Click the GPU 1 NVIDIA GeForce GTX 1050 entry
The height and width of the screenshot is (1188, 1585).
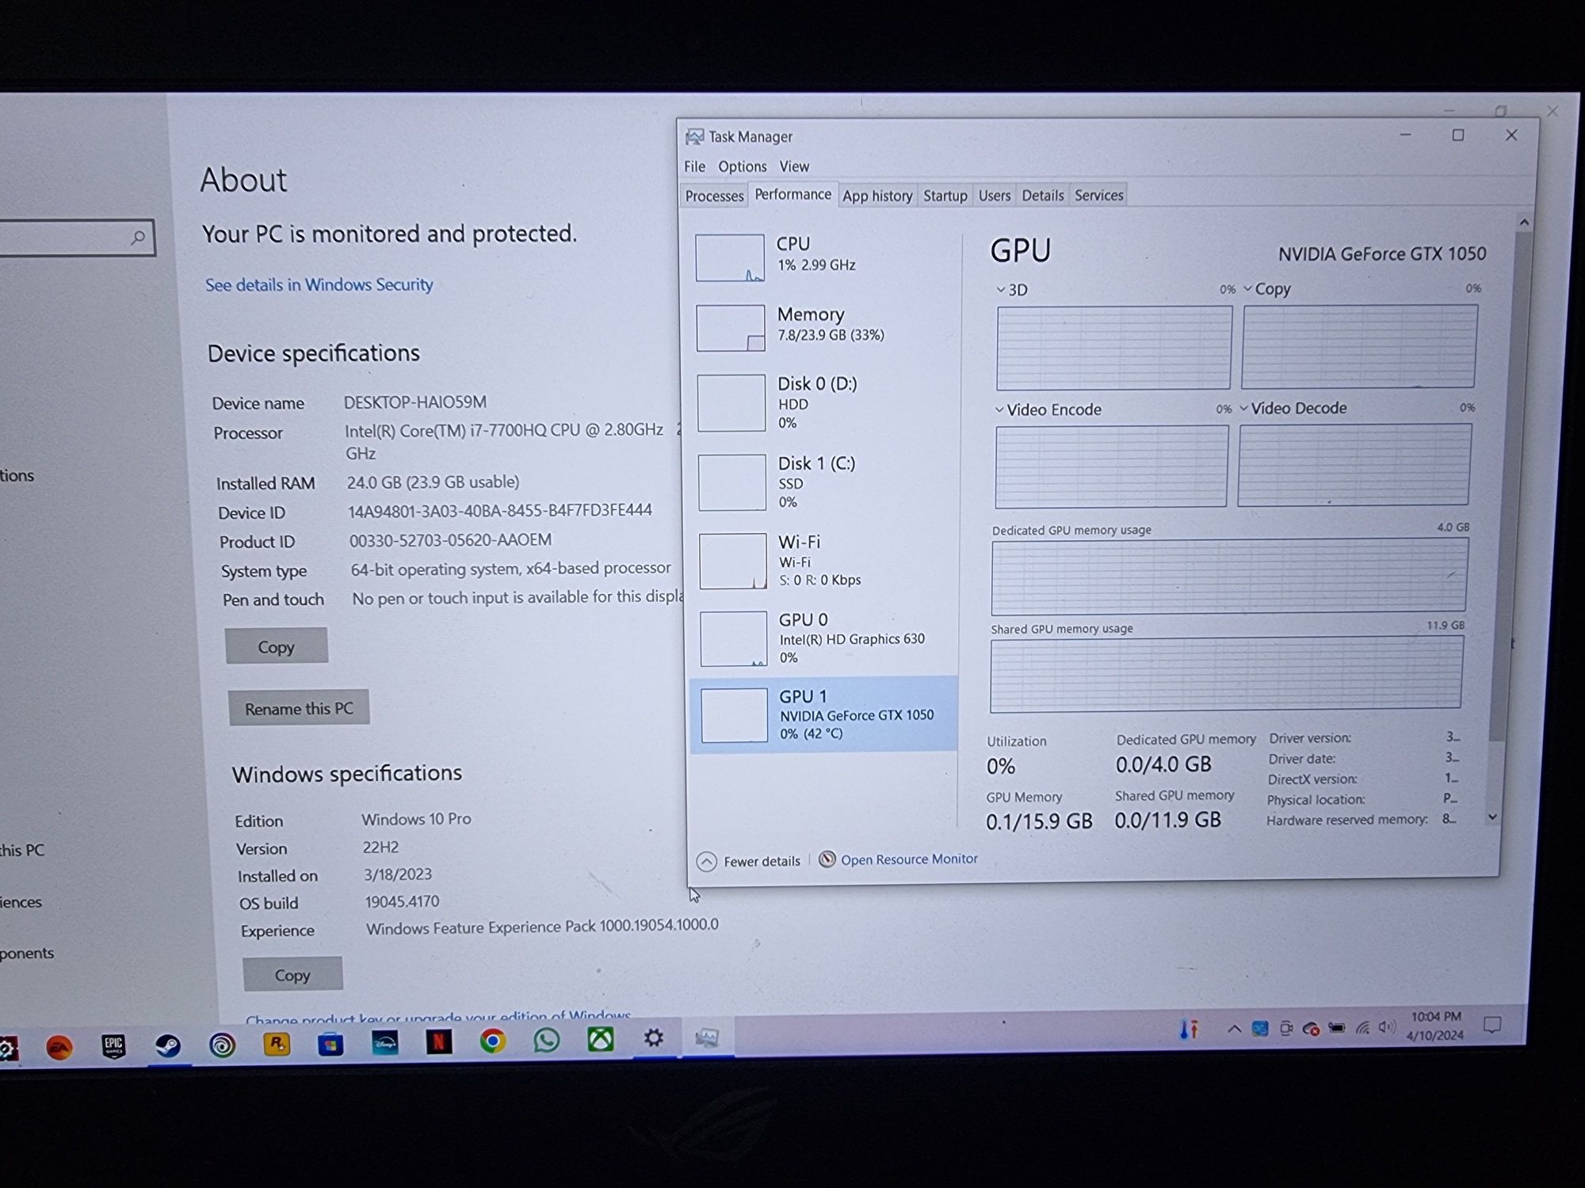pos(823,714)
